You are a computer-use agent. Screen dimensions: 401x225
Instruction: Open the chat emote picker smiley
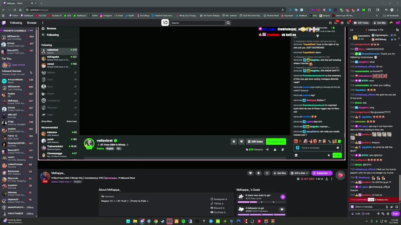397,207
